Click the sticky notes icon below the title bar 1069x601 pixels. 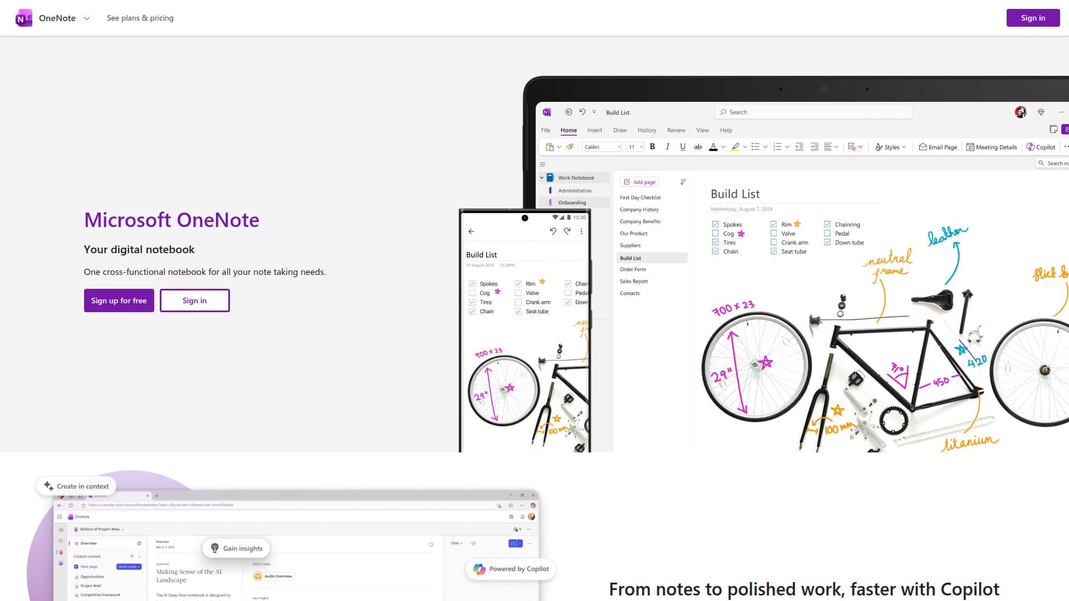point(1053,130)
